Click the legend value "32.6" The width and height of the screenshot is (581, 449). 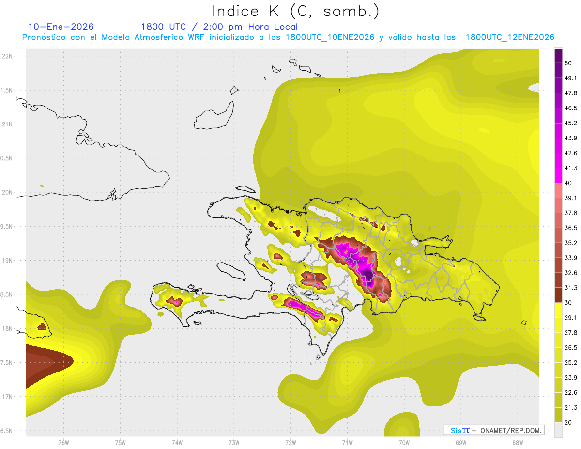570,273
